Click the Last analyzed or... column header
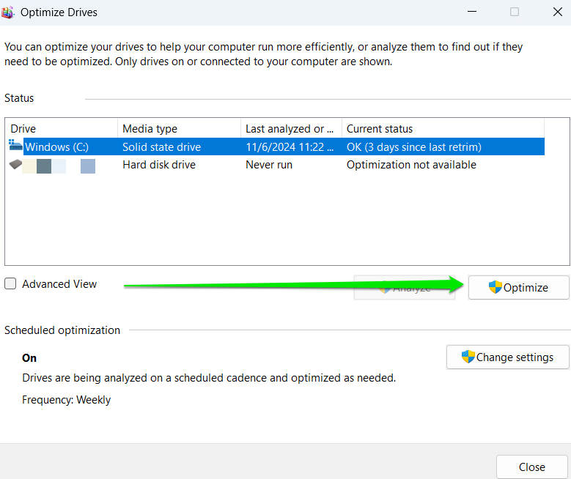 tap(291, 128)
